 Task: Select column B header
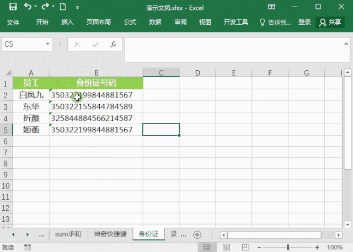point(96,73)
